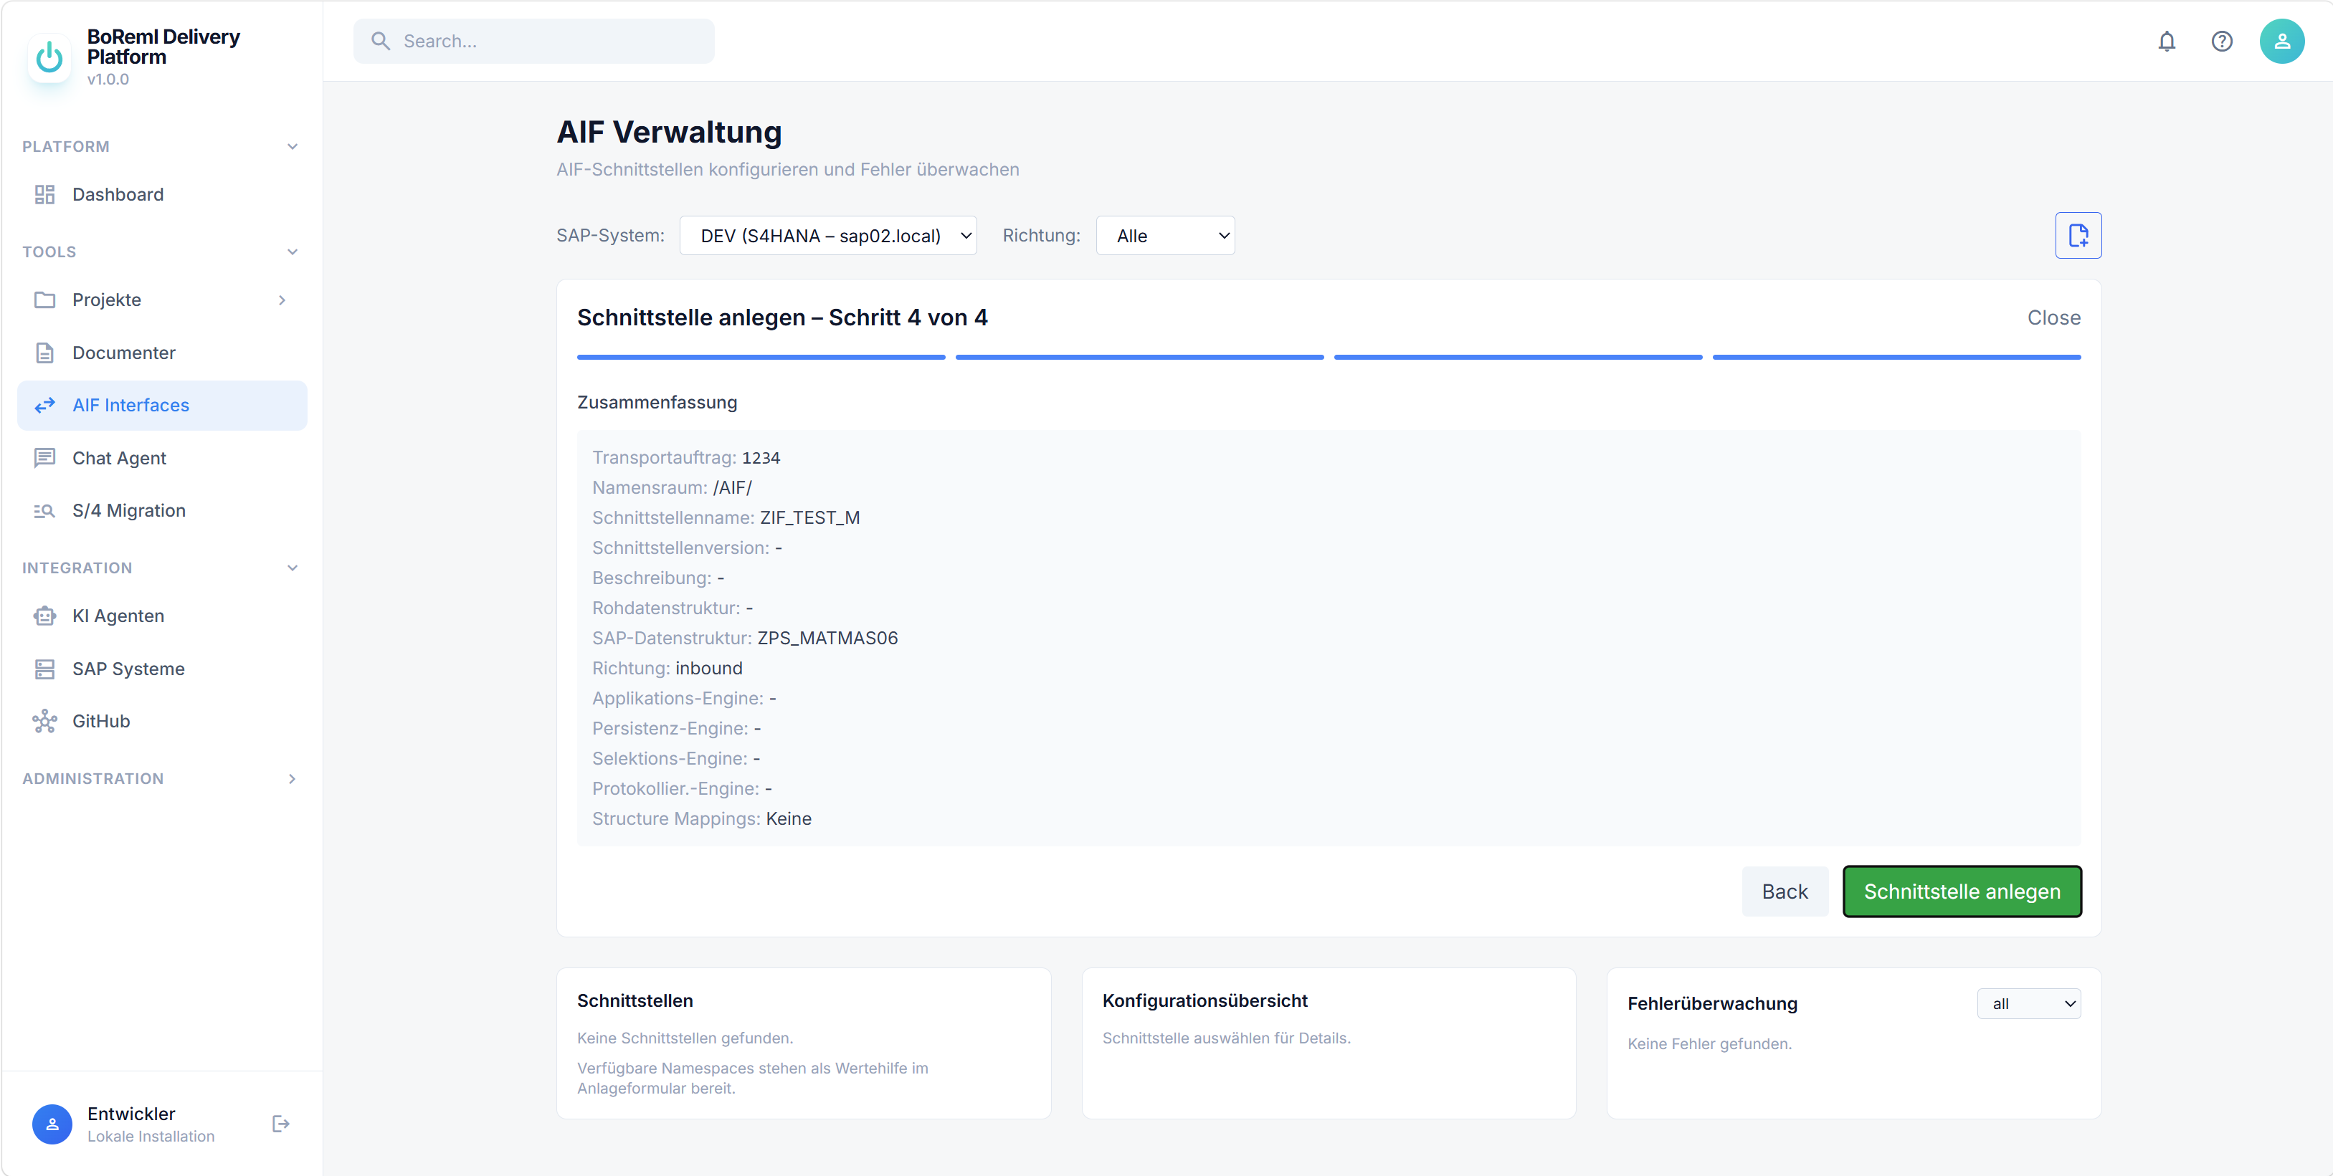Click the Schnittstelle anlegen green button

click(1962, 891)
